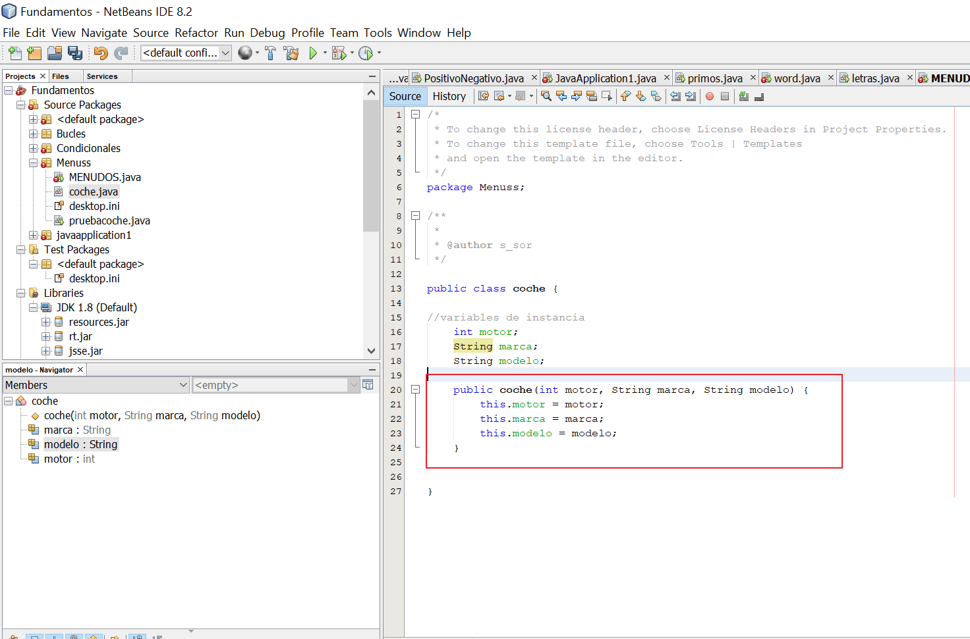Image resolution: width=970 pixels, height=639 pixels.
Task: Go to last edit location in the editor toolbar
Action: 484,96
